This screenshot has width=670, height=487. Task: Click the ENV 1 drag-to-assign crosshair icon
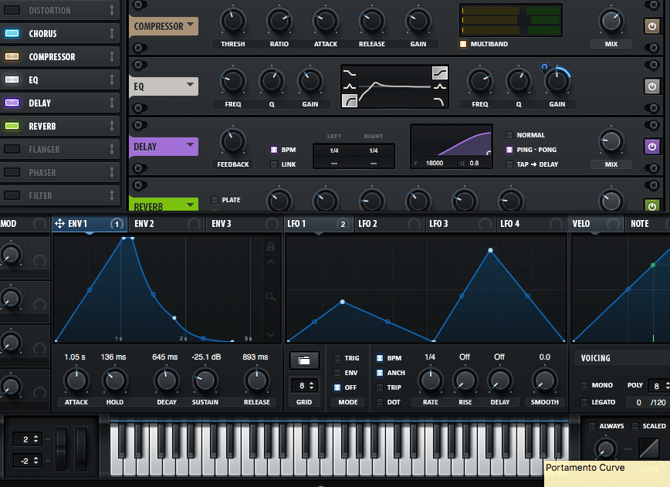pos(59,224)
